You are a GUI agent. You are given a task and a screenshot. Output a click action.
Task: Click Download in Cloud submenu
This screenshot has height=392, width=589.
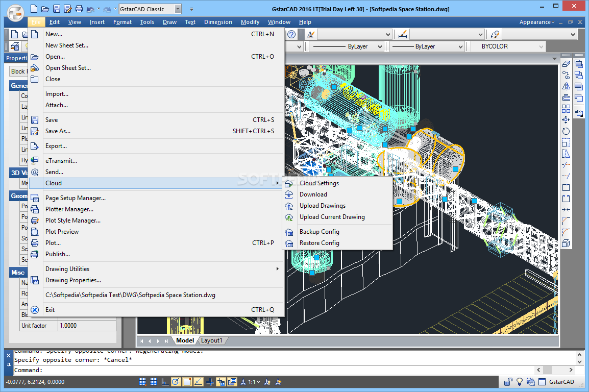pos(338,194)
